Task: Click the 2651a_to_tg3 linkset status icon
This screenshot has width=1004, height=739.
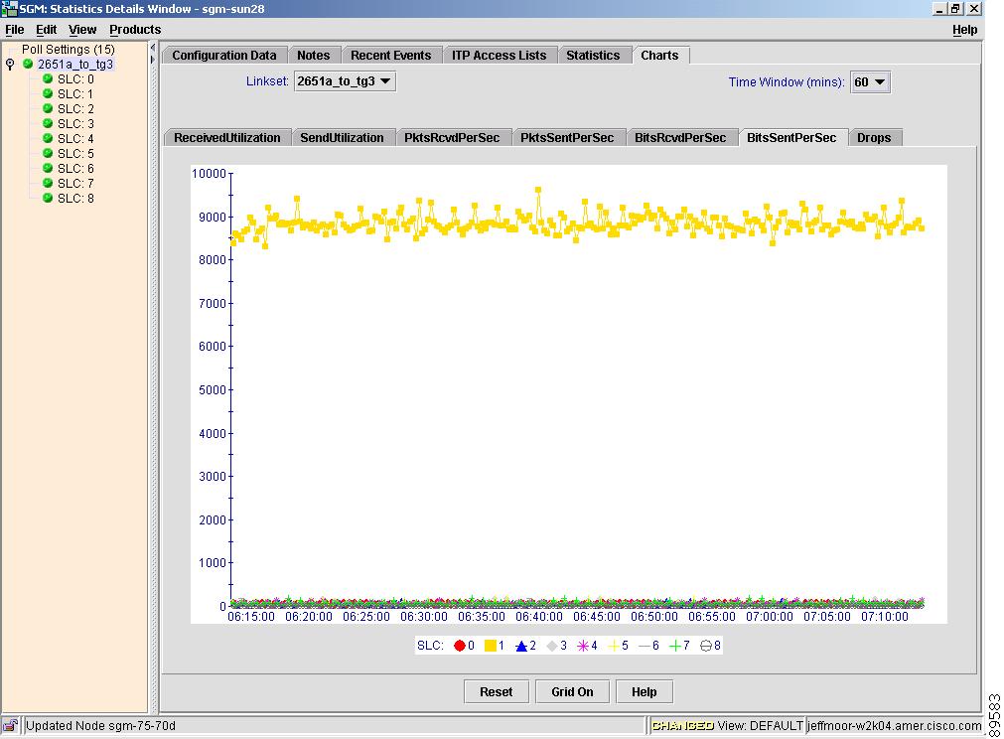Action: tap(28, 65)
